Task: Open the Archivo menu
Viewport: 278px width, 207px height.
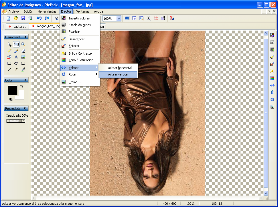Action: click(13, 11)
